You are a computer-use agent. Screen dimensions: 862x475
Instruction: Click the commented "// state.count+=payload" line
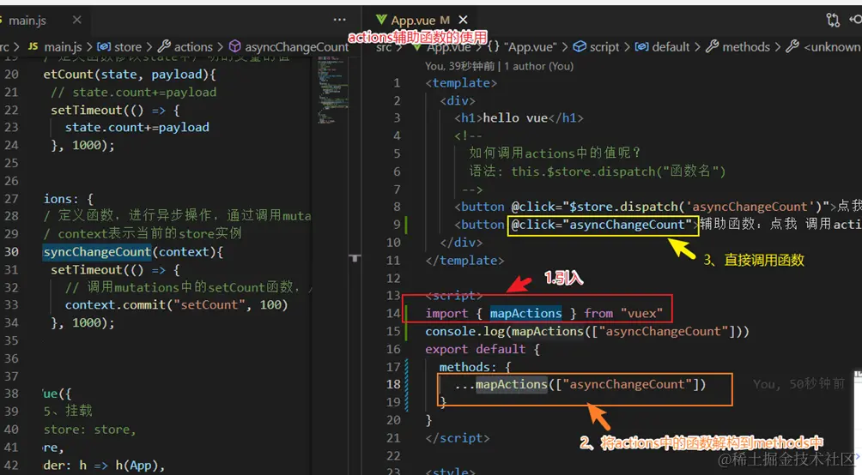coord(134,93)
